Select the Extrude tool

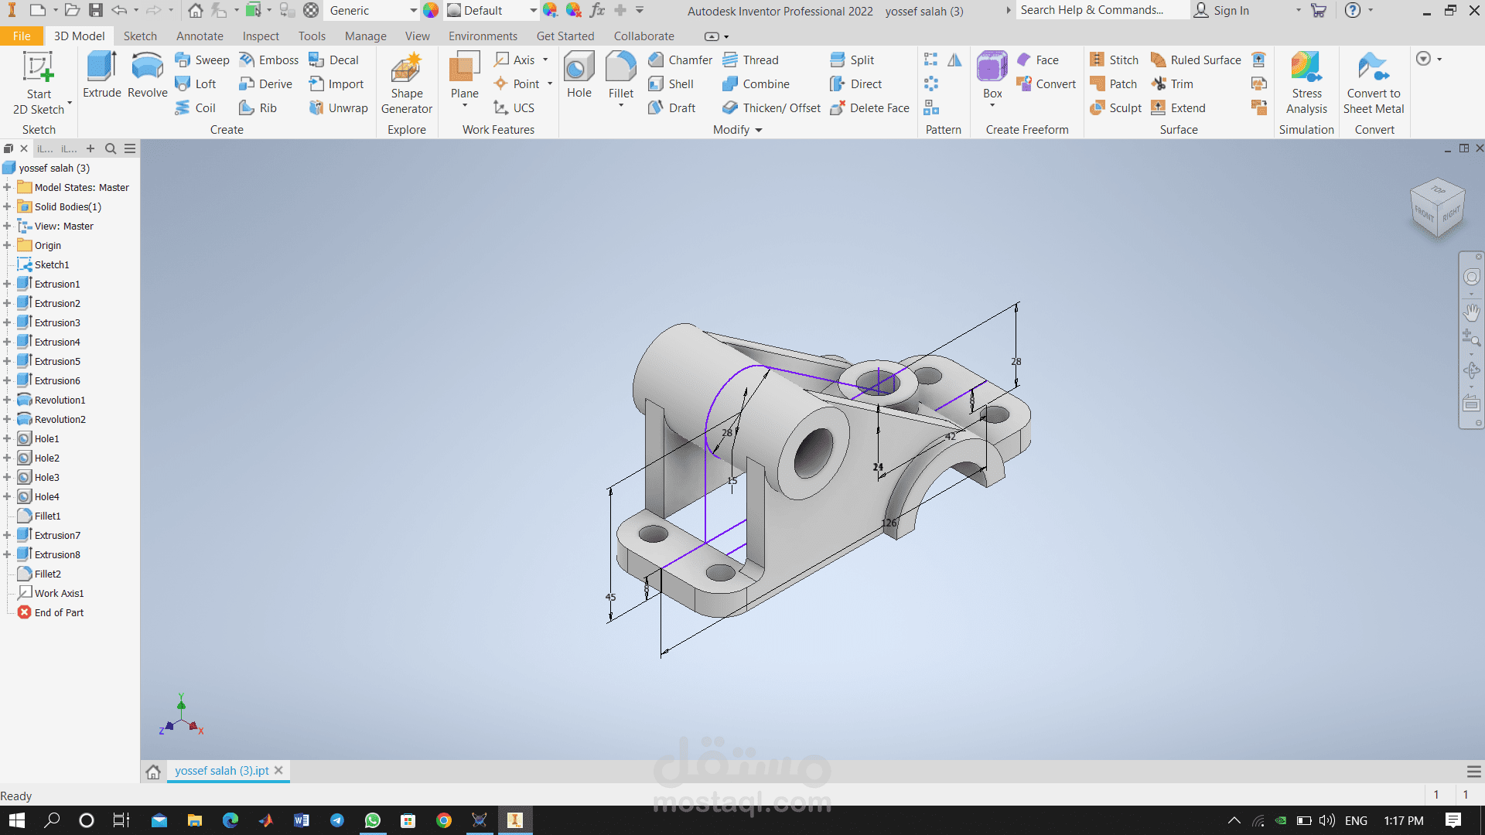101,77
